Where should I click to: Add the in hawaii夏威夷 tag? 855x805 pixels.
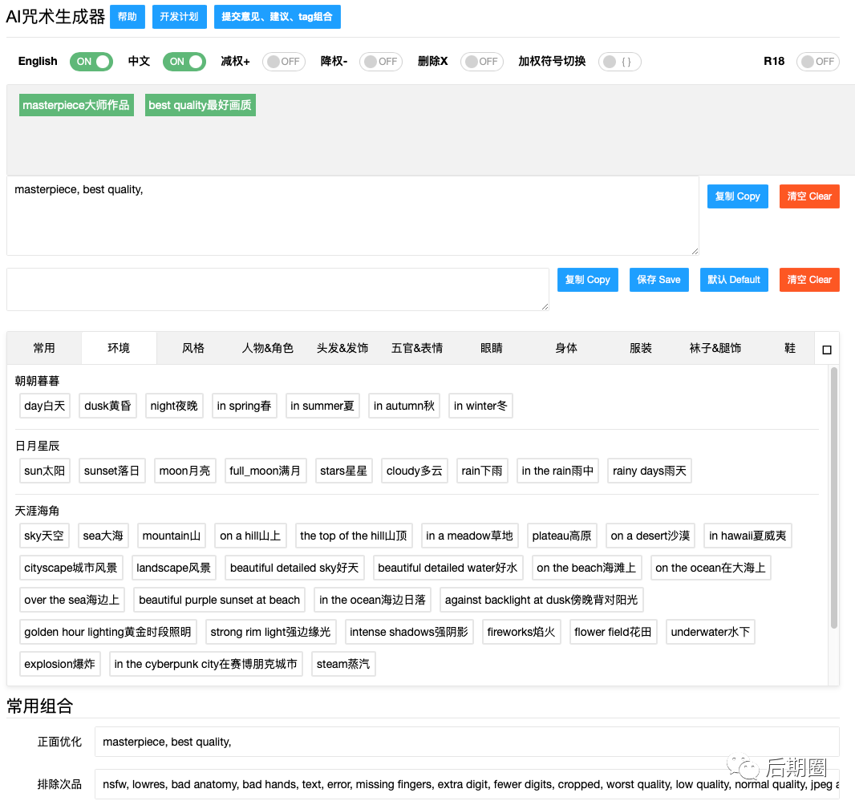point(748,536)
